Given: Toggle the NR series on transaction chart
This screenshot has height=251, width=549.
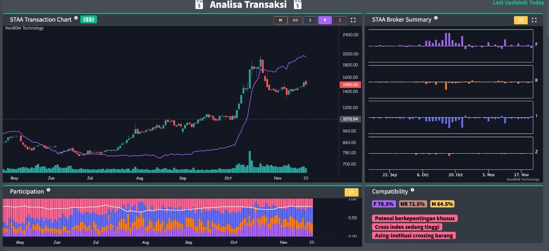Looking at the screenshot, I should pyautogui.click(x=295, y=20).
